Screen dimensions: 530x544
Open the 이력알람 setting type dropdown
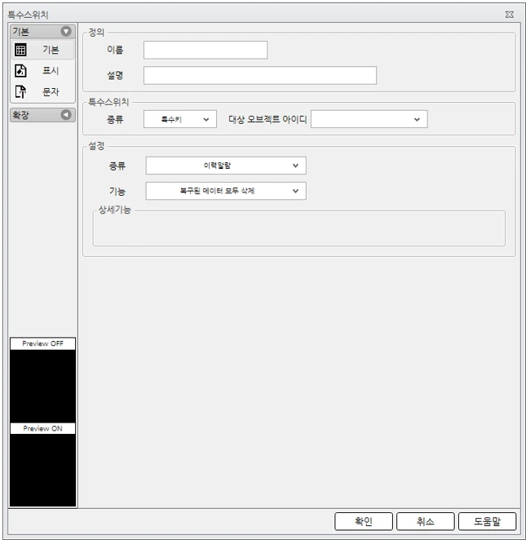(227, 166)
